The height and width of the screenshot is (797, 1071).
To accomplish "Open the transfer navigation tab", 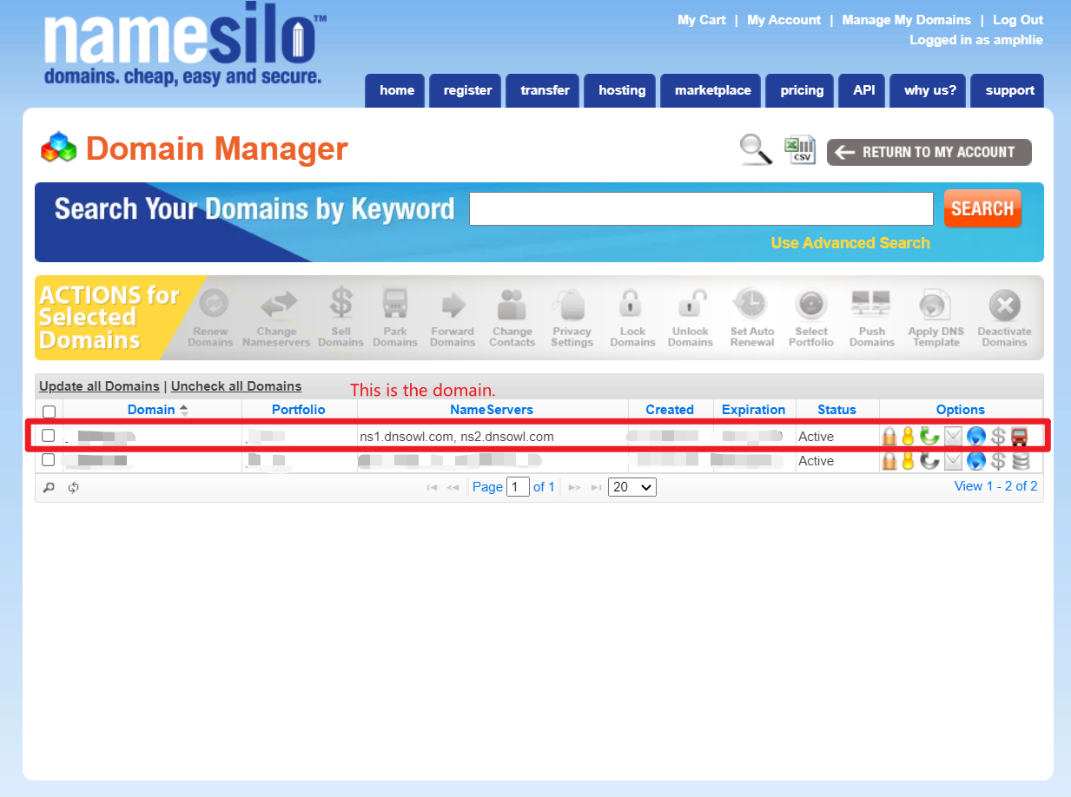I will coord(545,90).
